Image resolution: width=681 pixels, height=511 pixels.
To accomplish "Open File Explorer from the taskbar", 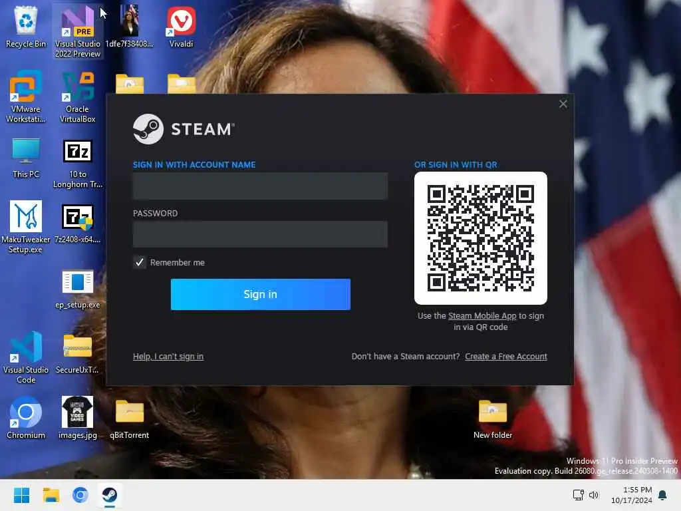I will 51,495.
